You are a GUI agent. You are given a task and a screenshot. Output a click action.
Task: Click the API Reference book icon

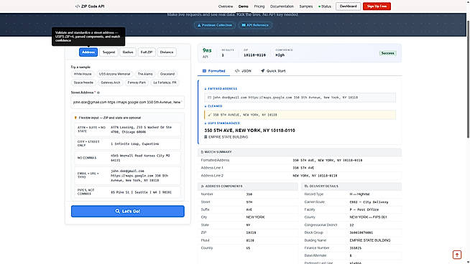pos(244,25)
